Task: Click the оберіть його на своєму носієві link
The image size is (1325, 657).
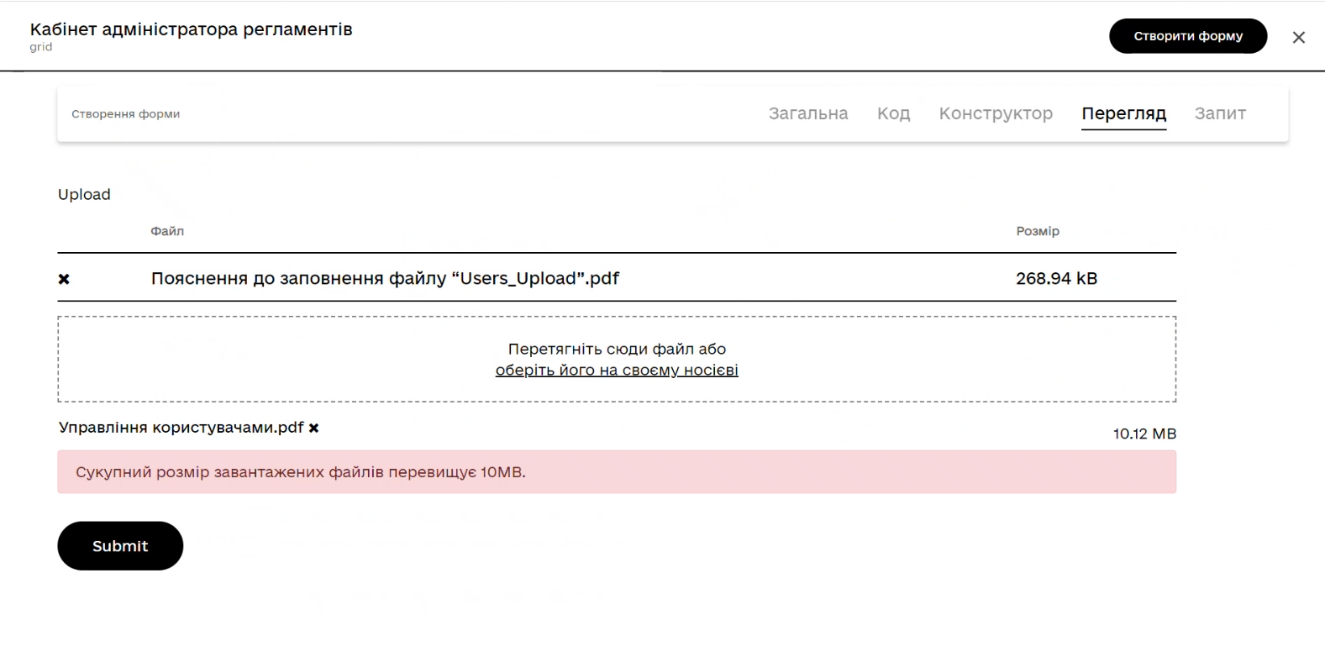Action: pos(617,371)
